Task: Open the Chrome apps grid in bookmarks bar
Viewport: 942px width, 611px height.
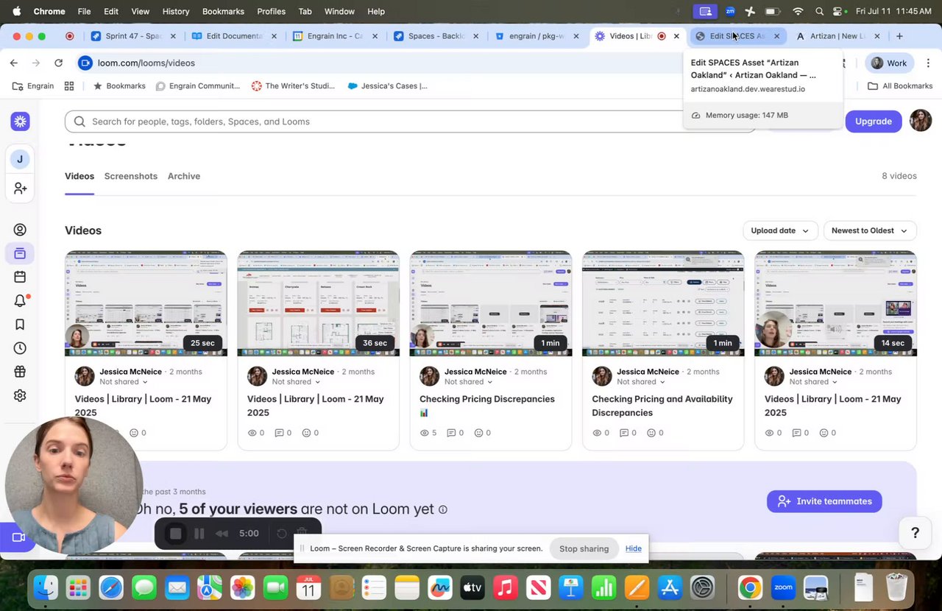Action: coord(69,86)
